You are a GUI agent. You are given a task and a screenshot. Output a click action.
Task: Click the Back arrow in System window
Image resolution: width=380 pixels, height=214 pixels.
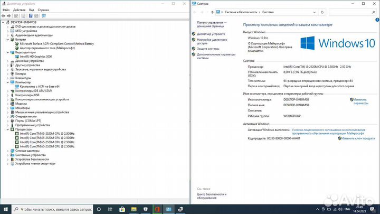[x=195, y=12]
